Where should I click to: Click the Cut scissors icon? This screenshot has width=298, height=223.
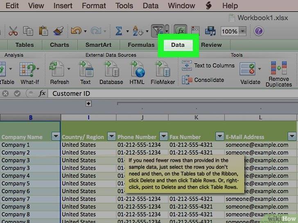pyautogui.click(x=13, y=31)
